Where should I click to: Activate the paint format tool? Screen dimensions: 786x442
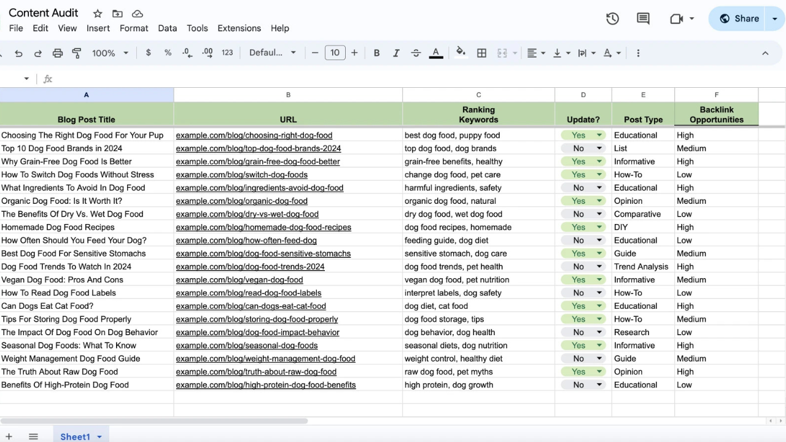coord(77,53)
